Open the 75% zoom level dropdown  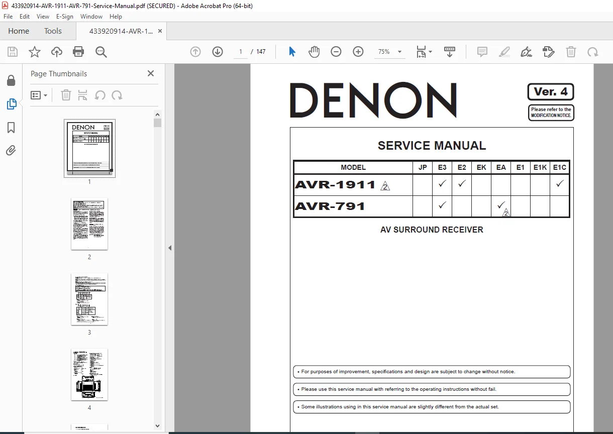(x=390, y=52)
